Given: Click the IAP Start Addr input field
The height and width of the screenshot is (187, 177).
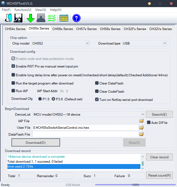Looking at the screenshot, I should click(75, 91).
